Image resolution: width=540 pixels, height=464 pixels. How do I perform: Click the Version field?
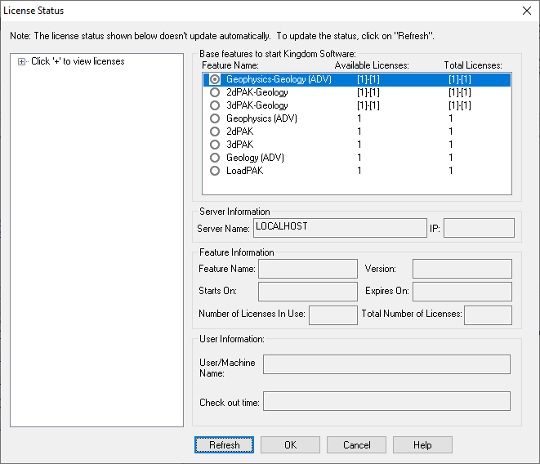coord(462,269)
